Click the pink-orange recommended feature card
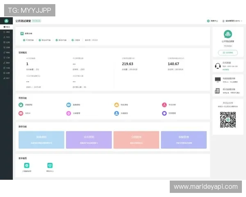 [136, 140]
